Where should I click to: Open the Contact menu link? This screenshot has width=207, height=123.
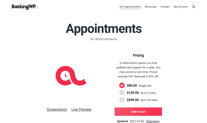click(x=165, y=7)
